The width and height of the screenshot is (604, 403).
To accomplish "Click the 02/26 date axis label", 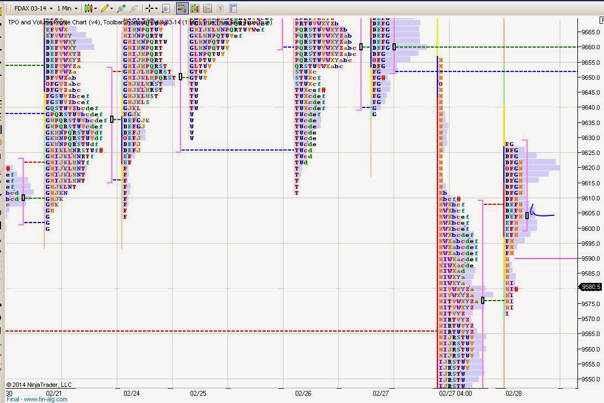I will click(x=303, y=394).
